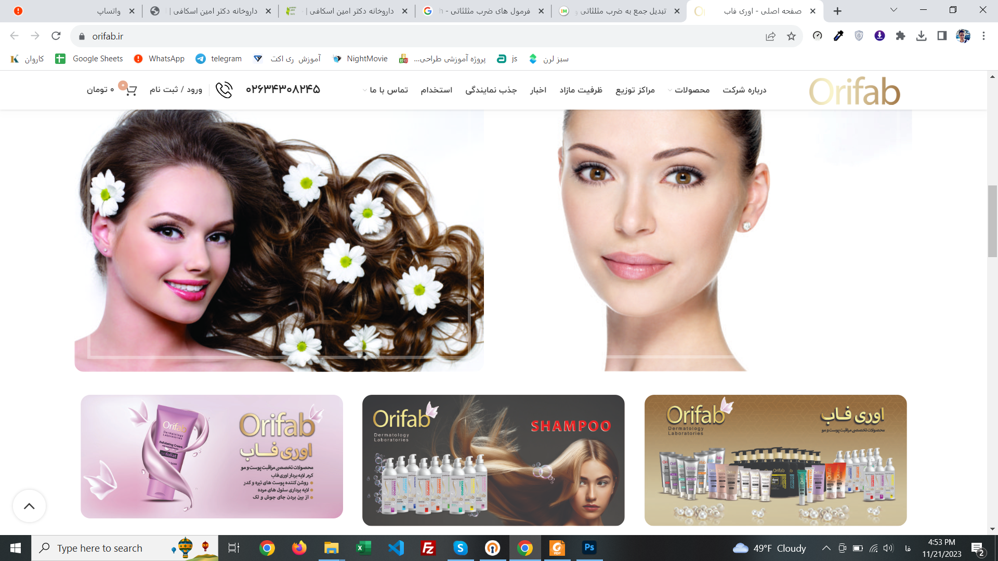Open File Explorer from the taskbar
The height and width of the screenshot is (561, 998).
[x=331, y=547]
